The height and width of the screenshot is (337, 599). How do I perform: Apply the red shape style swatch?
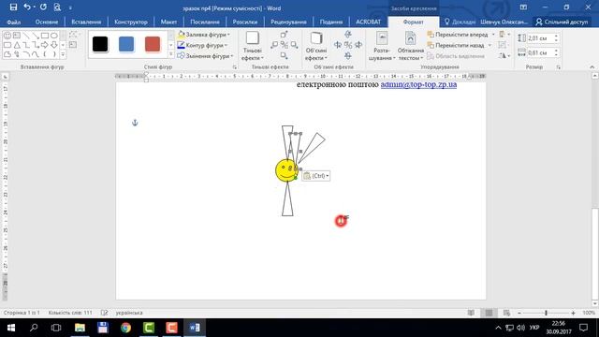[153, 44]
